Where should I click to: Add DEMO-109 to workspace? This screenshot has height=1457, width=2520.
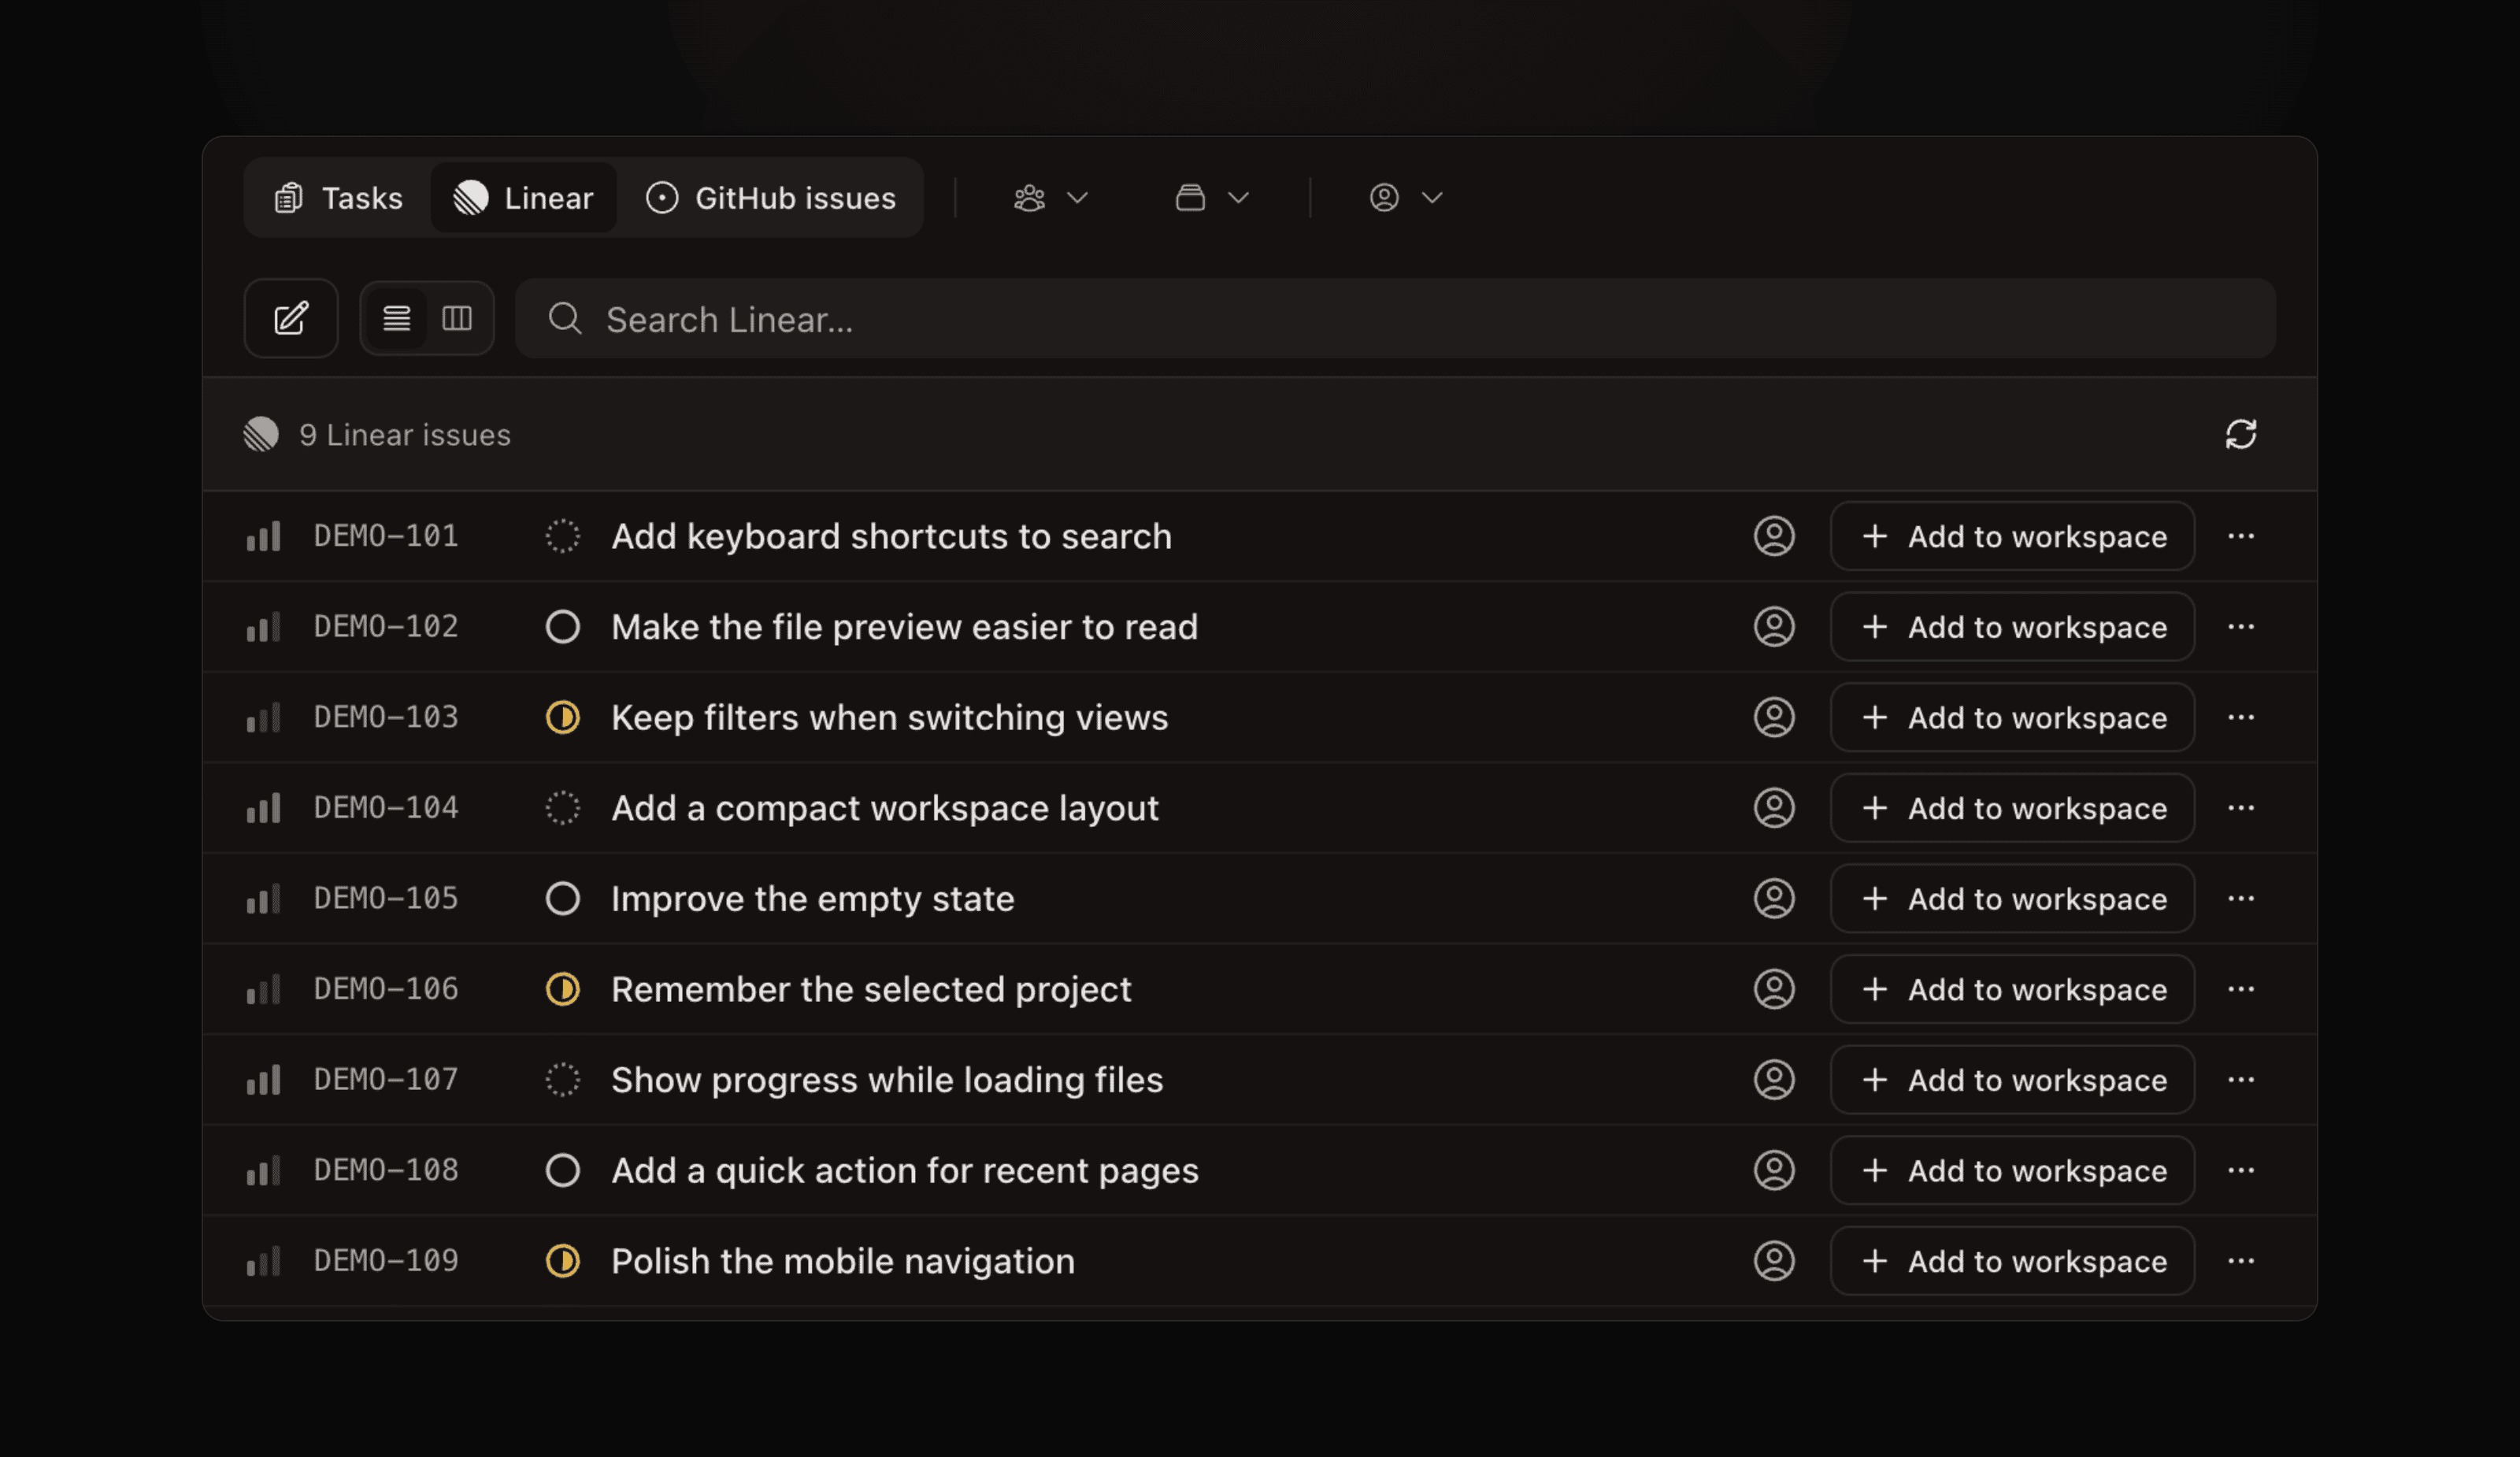pos(2012,1261)
